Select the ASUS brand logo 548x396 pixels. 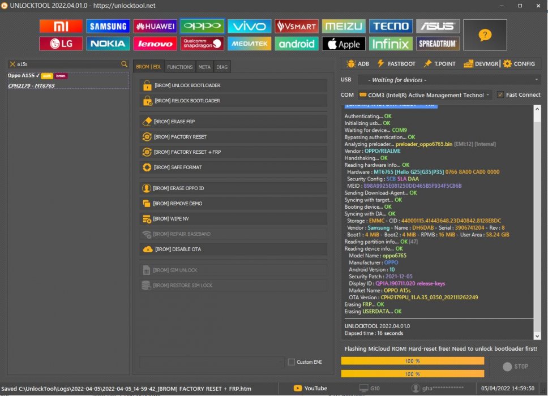tap(438, 26)
